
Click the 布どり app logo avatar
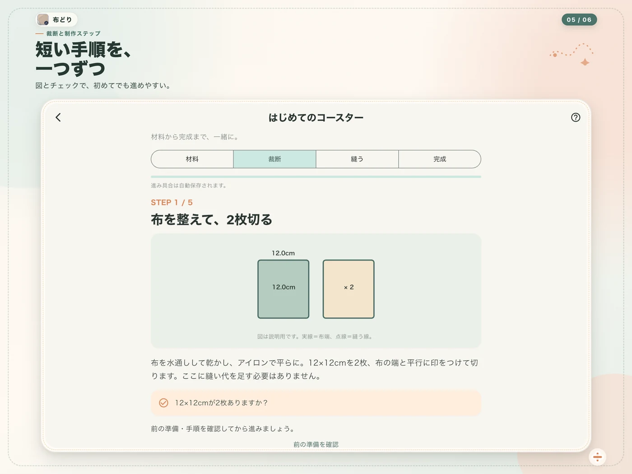(x=43, y=19)
